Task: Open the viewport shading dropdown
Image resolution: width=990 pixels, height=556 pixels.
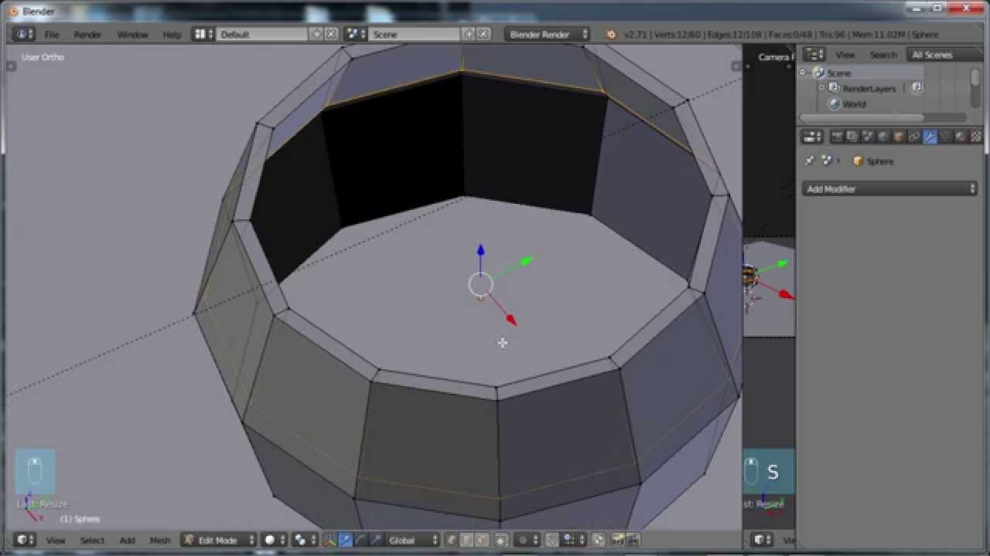Action: tap(274, 540)
